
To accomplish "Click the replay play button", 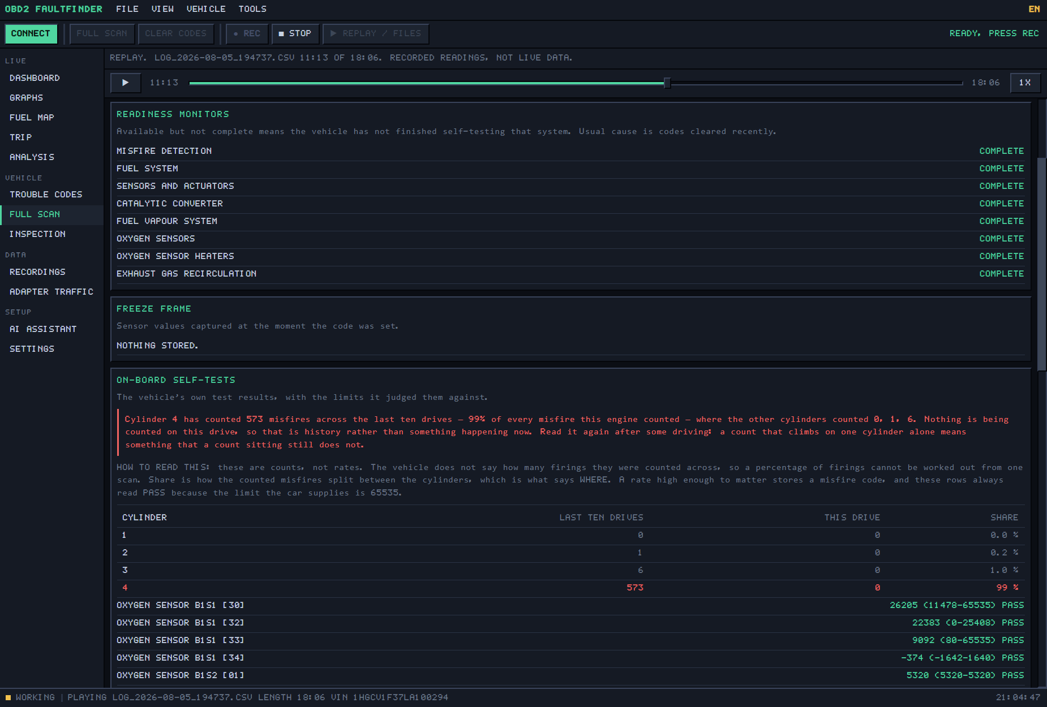I will [x=125, y=83].
